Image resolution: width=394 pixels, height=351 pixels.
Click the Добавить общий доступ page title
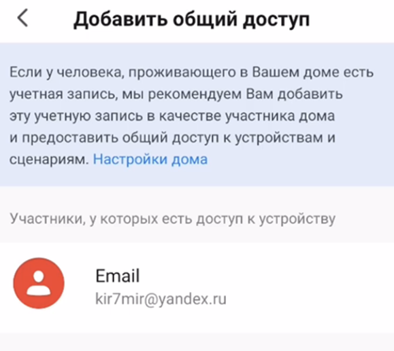pos(191,19)
